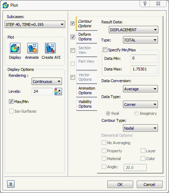Click the Plot dialog title icon
The image size is (169, 193).
click(6, 5)
